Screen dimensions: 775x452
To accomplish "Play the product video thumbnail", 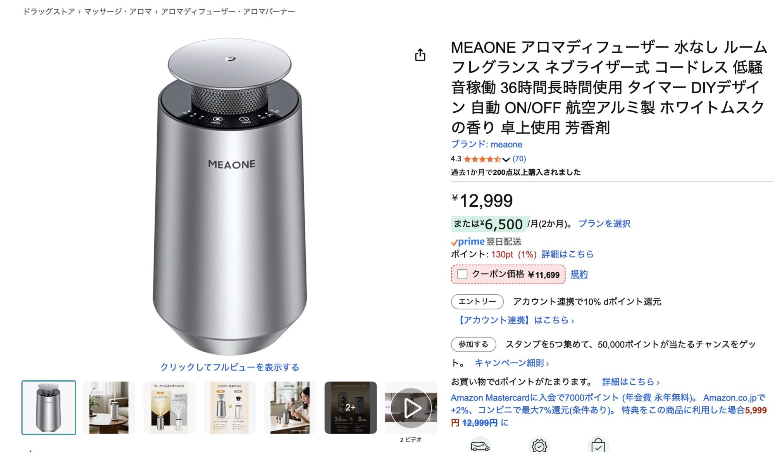I will click(x=411, y=407).
